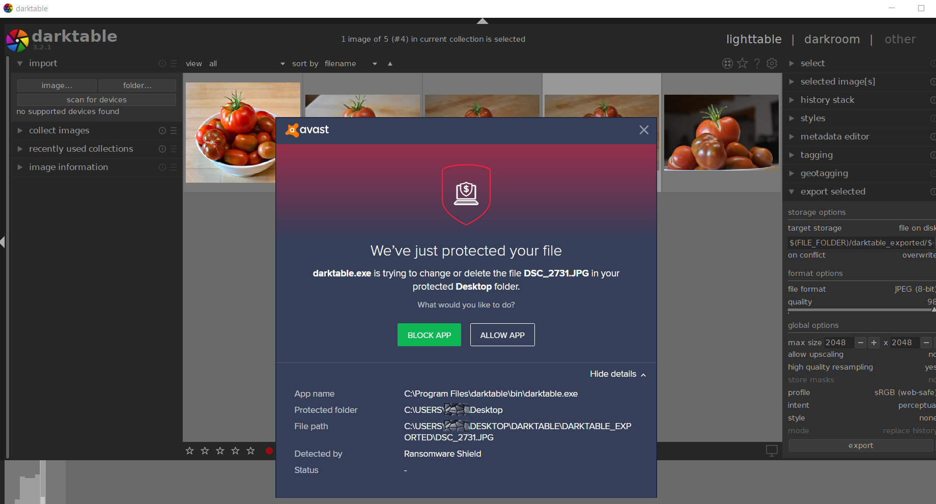Hide details in Avast dialog
Image resolution: width=936 pixels, height=504 pixels.
[x=618, y=374]
